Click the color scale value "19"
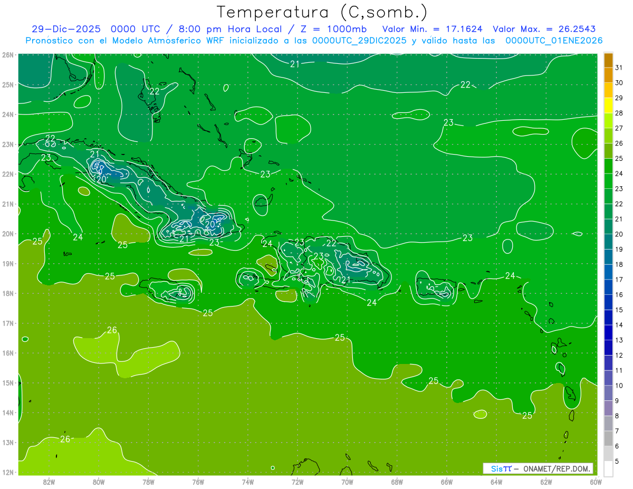Screen dimensions: 633x489 [619, 250]
